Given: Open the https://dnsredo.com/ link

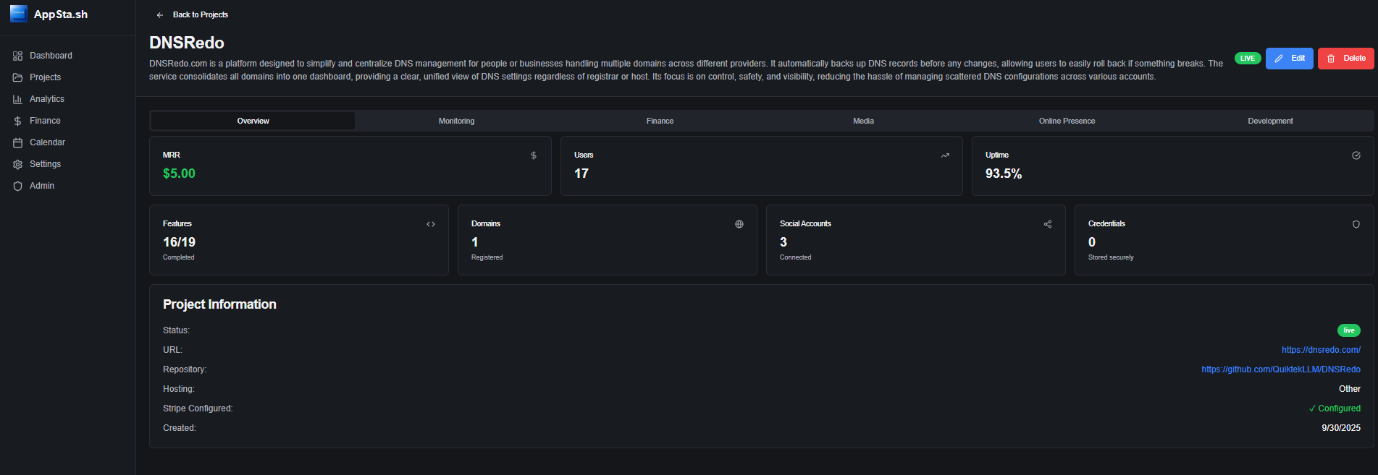Looking at the screenshot, I should point(1321,350).
